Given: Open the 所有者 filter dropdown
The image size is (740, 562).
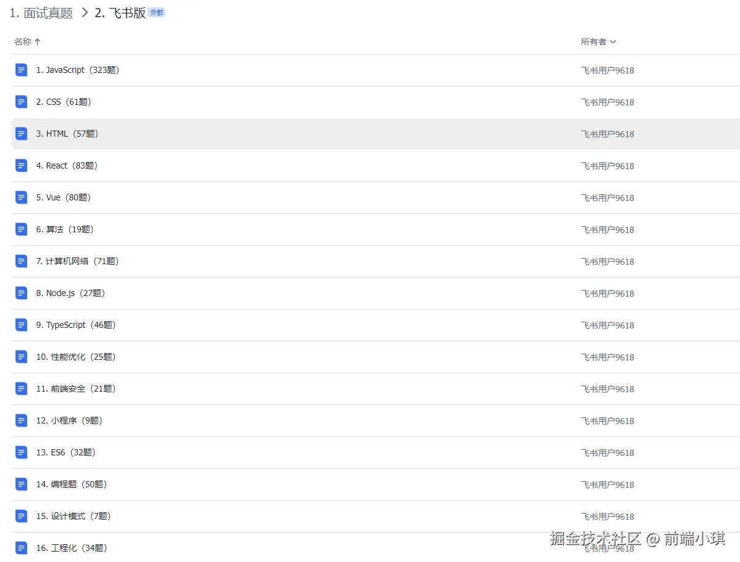Looking at the screenshot, I should pos(598,42).
